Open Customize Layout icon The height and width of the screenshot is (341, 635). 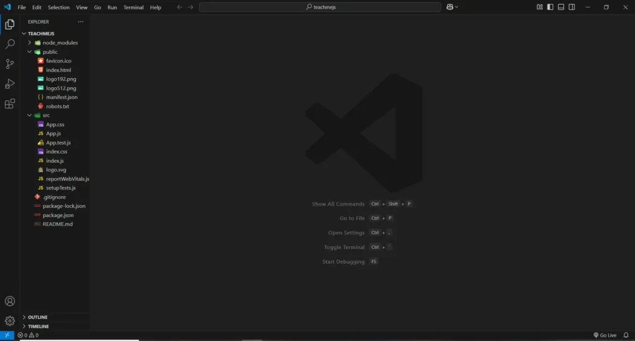(x=540, y=7)
